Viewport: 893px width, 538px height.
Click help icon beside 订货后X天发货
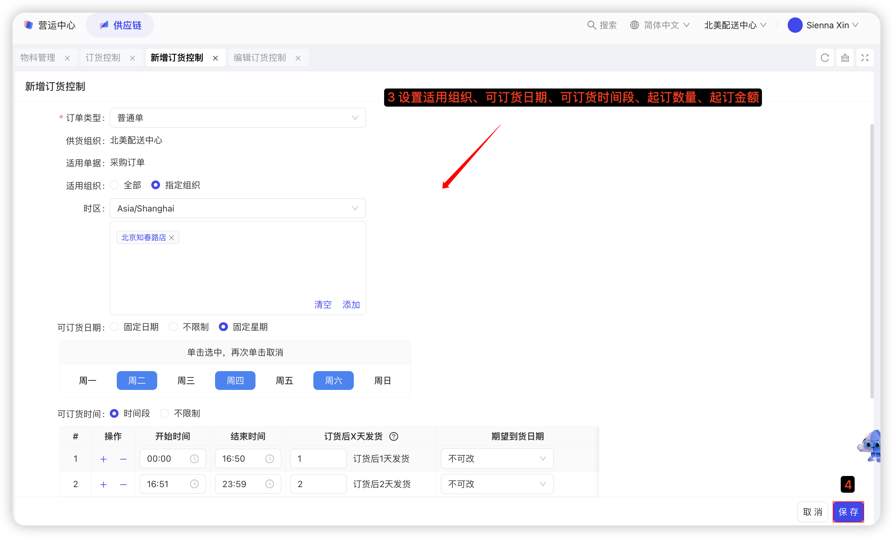(394, 437)
